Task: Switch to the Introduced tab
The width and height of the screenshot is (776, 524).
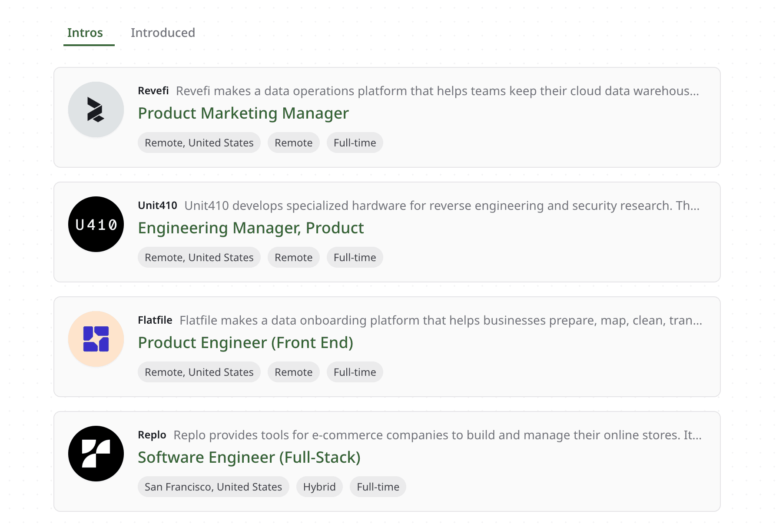Action: (162, 33)
